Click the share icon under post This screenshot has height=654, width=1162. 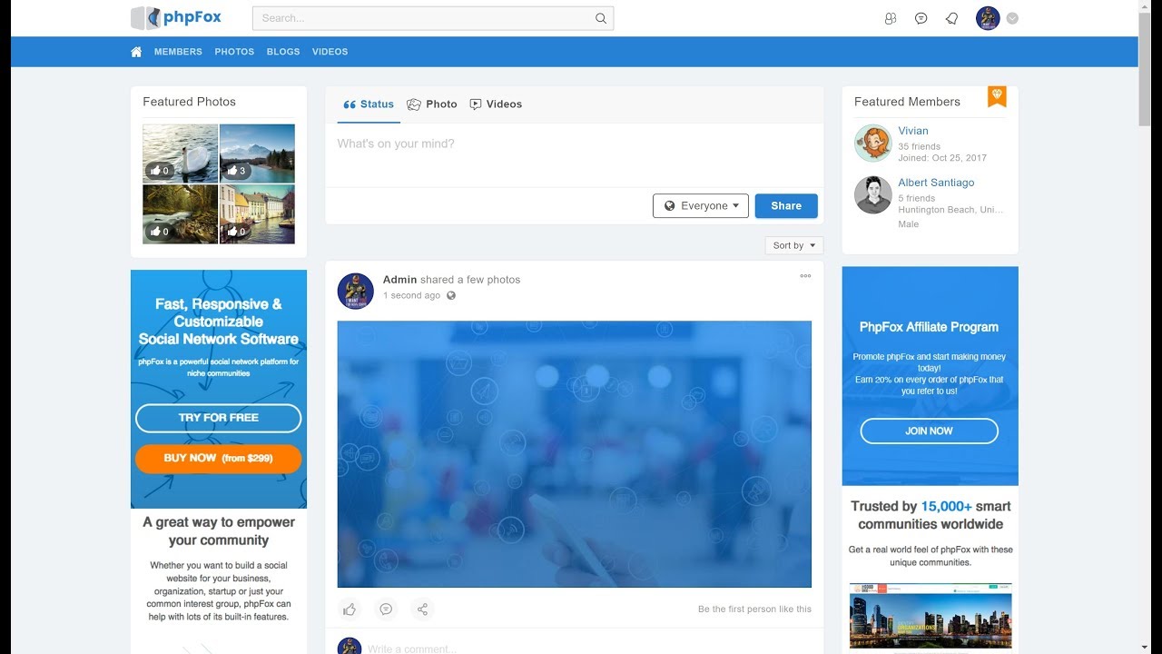[x=422, y=609]
